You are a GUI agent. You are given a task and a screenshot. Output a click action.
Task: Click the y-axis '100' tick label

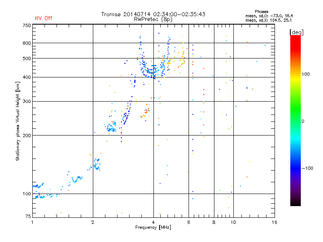27,194
